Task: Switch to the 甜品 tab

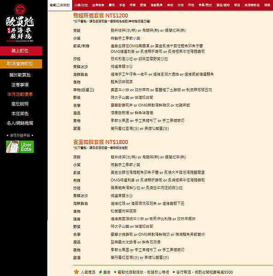Action: (x=237, y=5)
